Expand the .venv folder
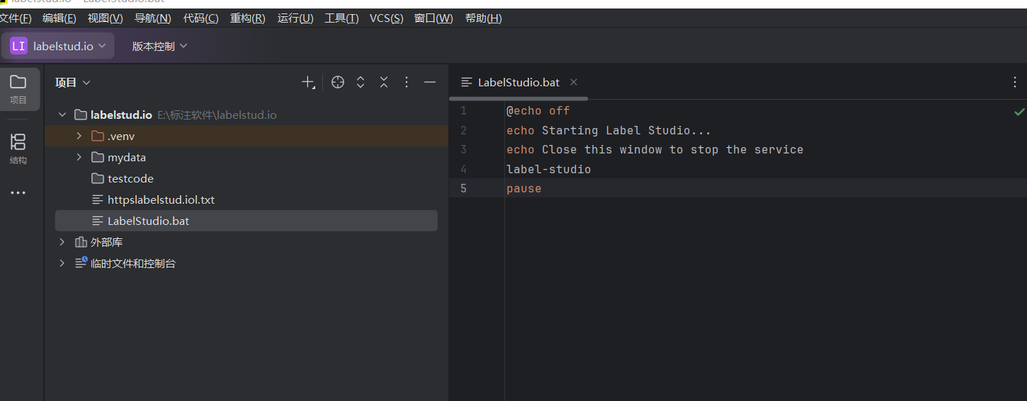This screenshot has height=401, width=1027. [x=79, y=136]
